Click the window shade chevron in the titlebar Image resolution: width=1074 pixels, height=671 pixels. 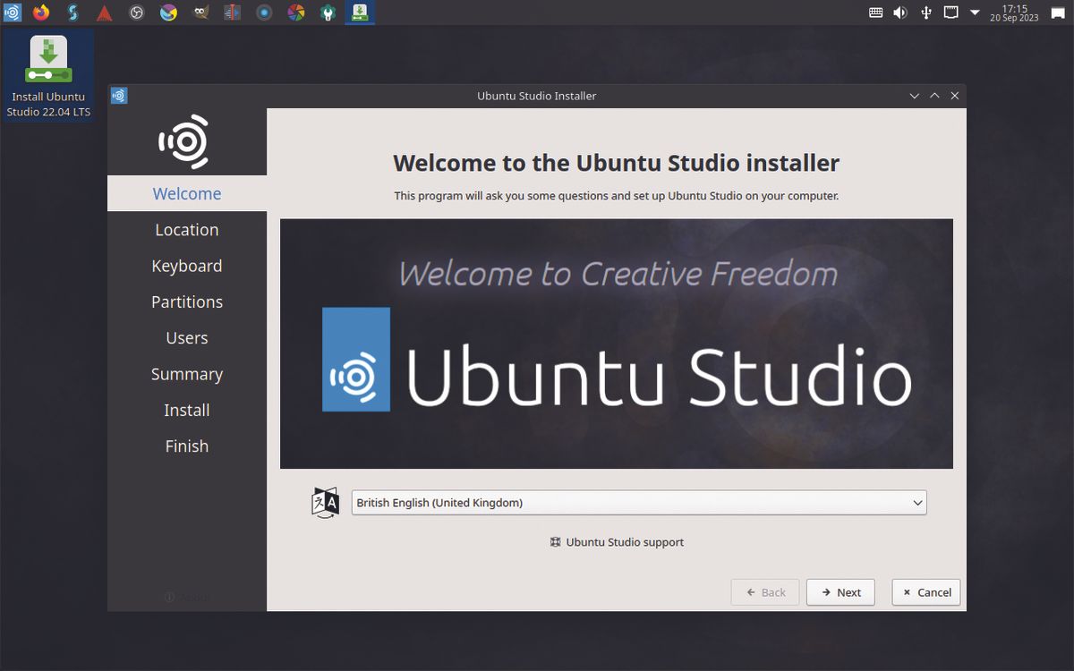pyautogui.click(x=934, y=95)
